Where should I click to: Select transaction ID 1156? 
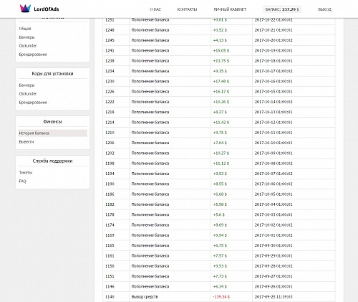coord(110,266)
